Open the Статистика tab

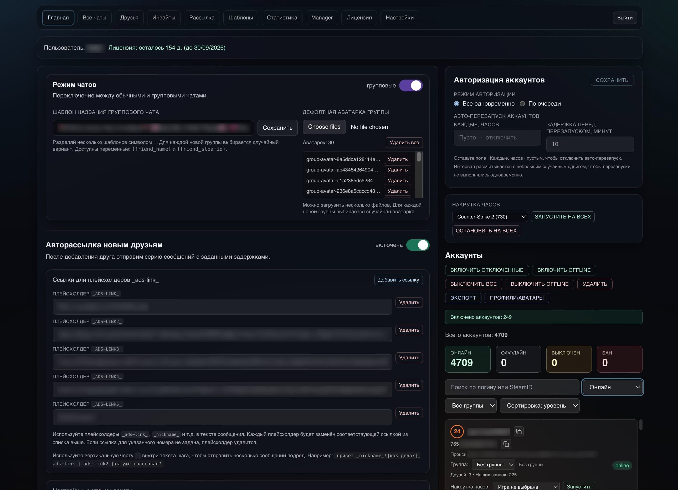(x=282, y=18)
